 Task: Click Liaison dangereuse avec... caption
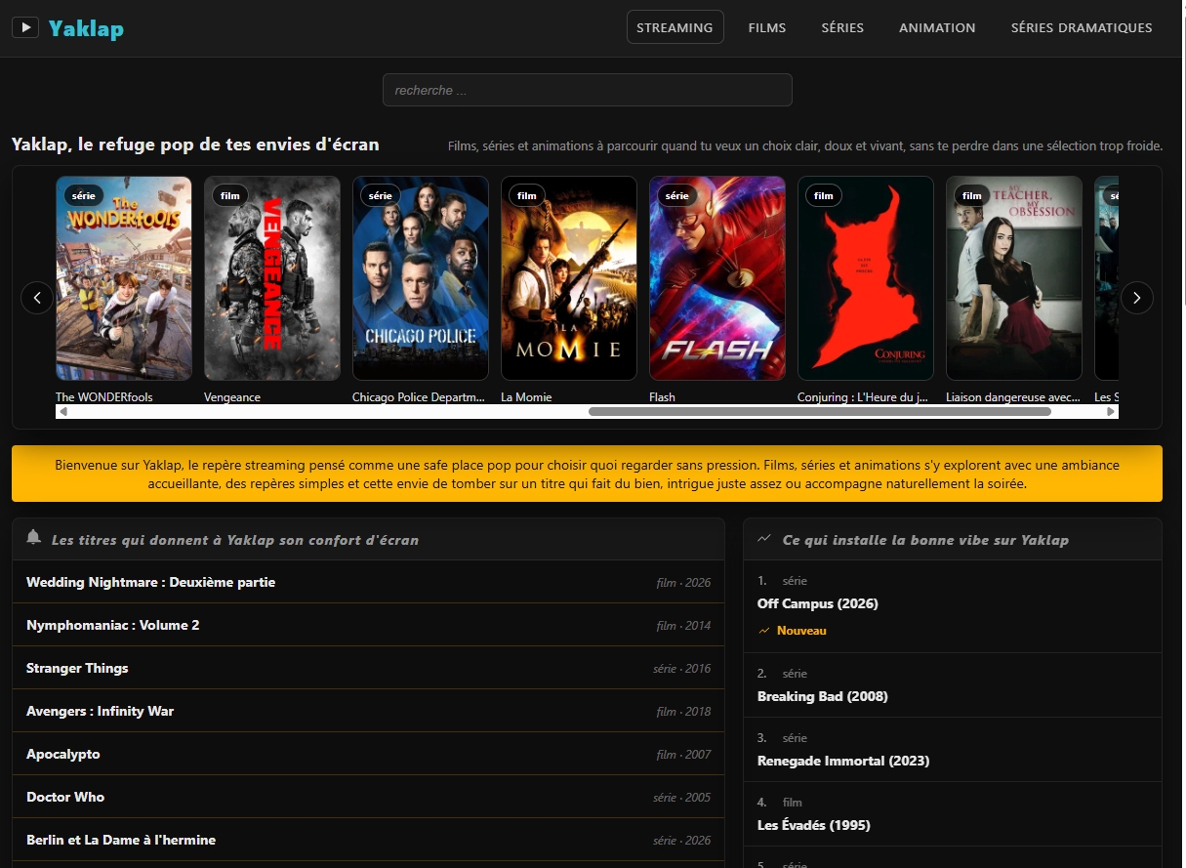1013,397
